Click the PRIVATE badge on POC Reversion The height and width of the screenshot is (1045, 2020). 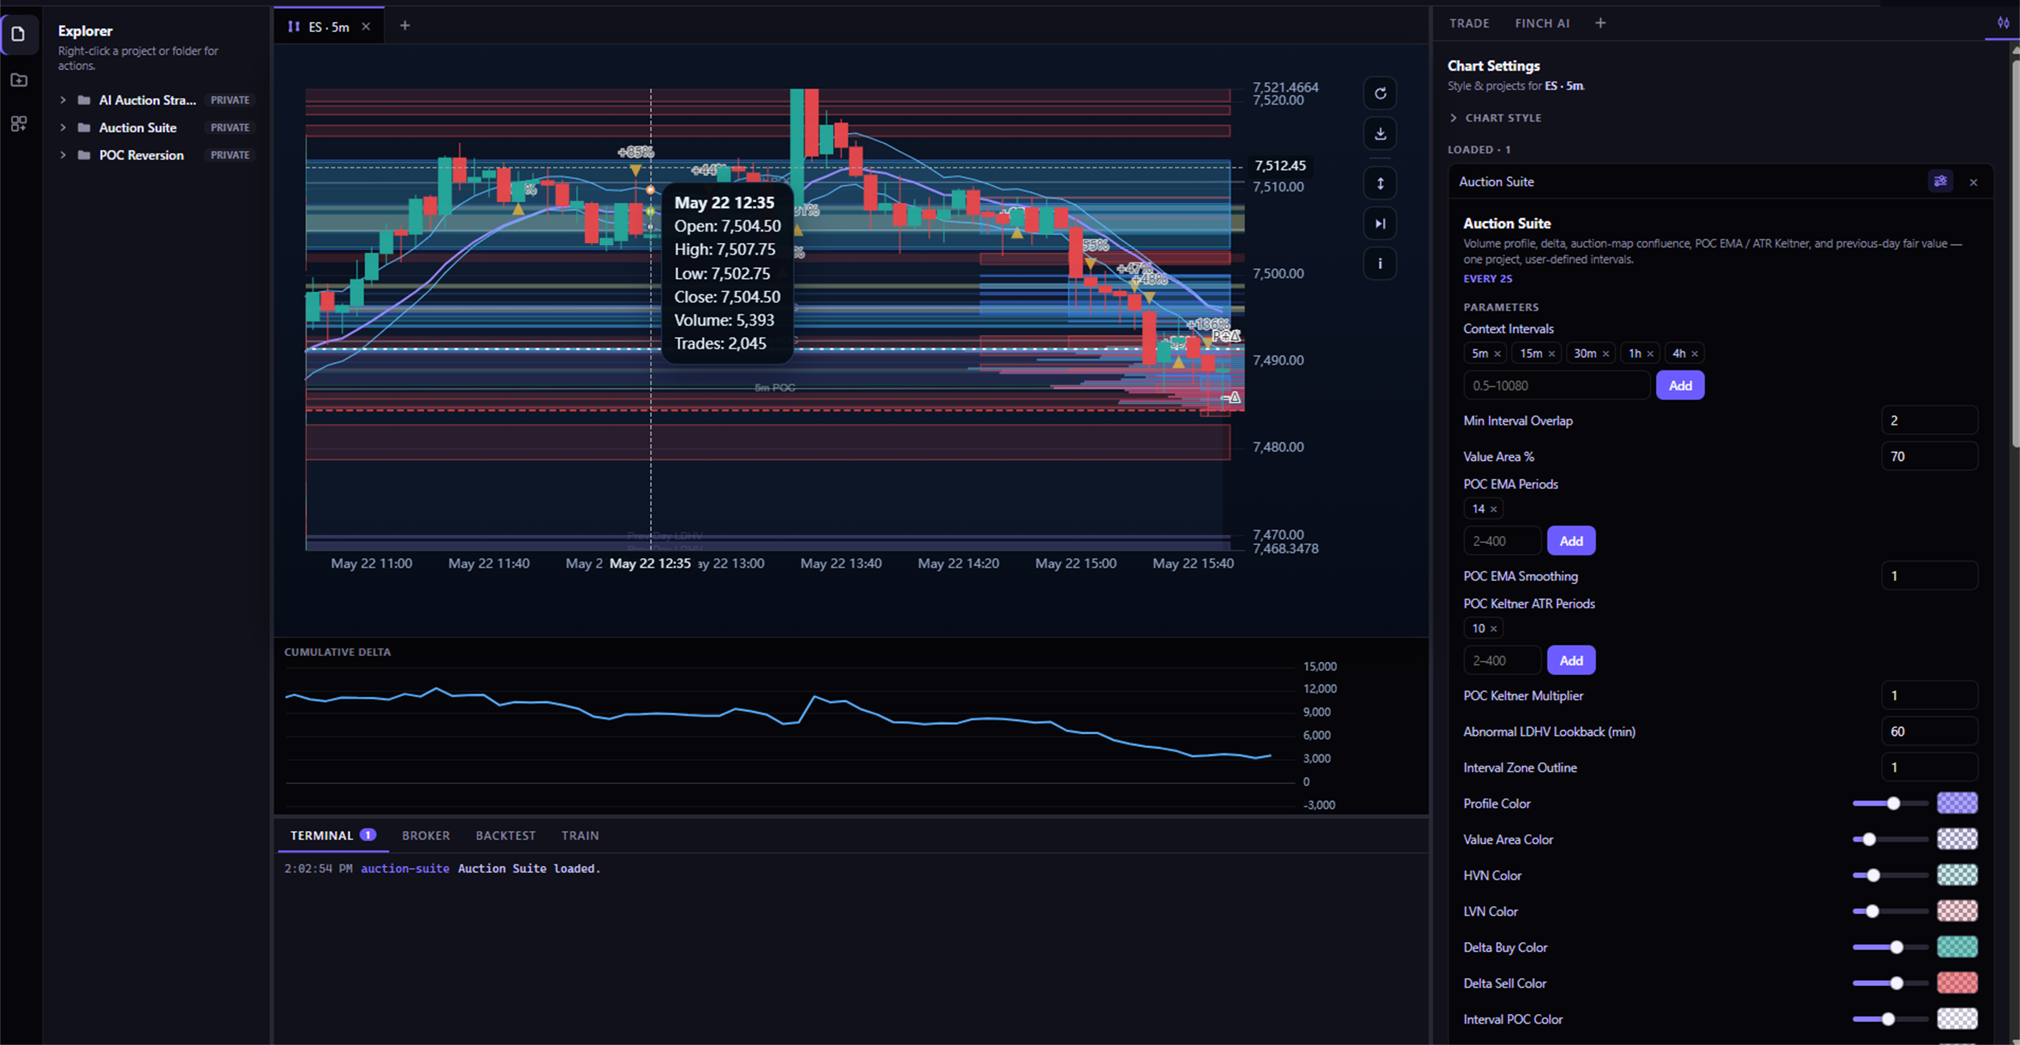click(x=229, y=155)
